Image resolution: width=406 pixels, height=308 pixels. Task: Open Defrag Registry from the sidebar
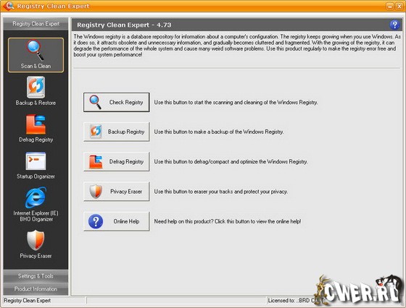tap(36, 128)
